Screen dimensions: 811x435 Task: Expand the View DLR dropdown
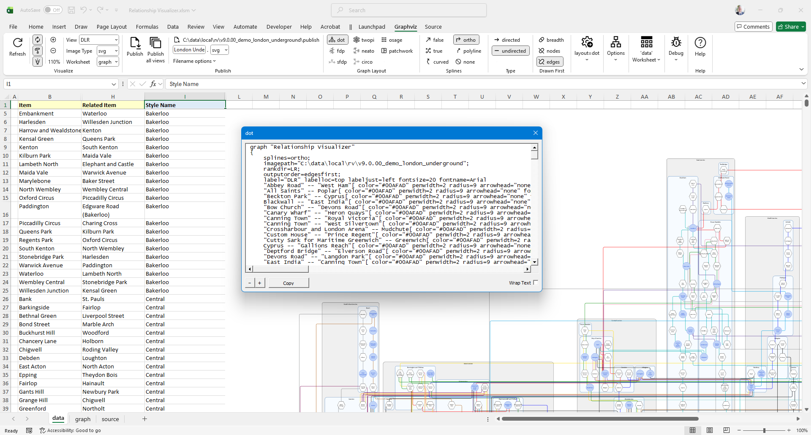tap(116, 40)
